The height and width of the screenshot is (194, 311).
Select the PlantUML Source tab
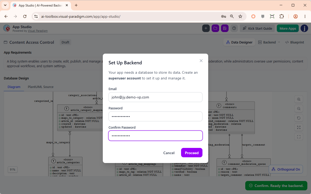(x=40, y=87)
